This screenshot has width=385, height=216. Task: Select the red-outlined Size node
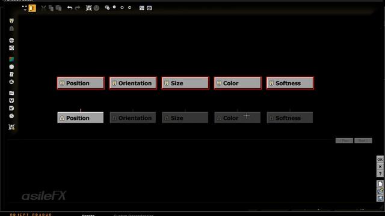point(185,83)
